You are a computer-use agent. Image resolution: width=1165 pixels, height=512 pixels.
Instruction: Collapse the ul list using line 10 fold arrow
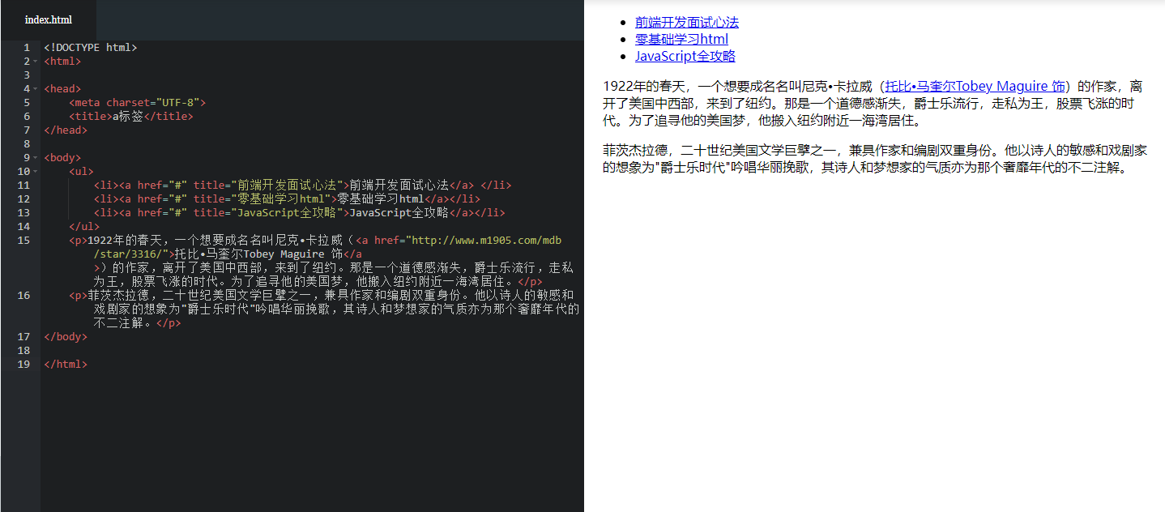pos(36,171)
